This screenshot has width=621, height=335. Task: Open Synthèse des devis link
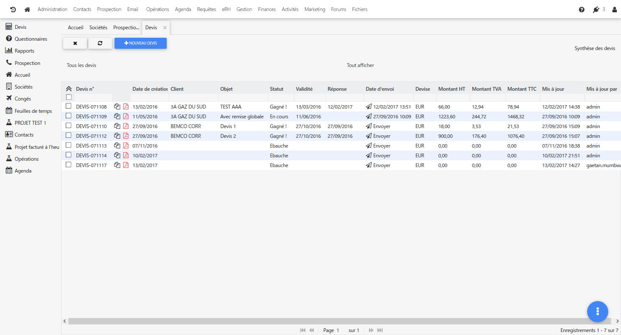point(595,48)
